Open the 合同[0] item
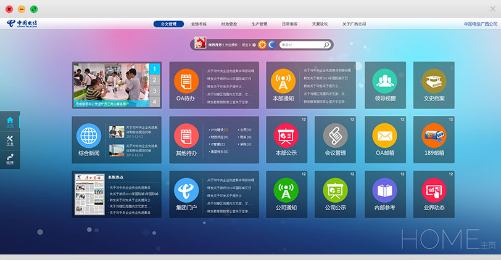501x260 pixels. tap(246, 130)
